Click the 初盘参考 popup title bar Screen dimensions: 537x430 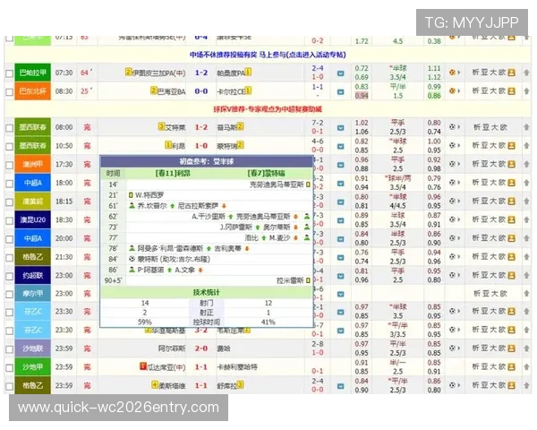[x=207, y=161]
